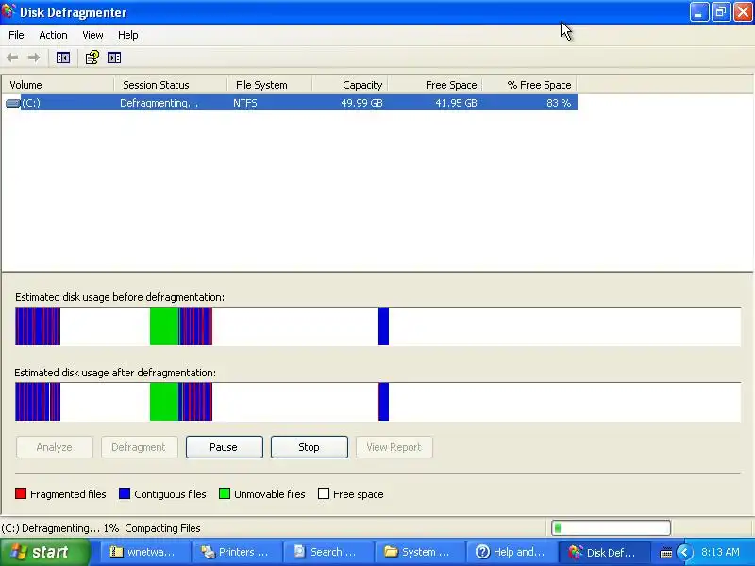
Task: Click the green Unmovable files swatch
Action: [x=225, y=493]
